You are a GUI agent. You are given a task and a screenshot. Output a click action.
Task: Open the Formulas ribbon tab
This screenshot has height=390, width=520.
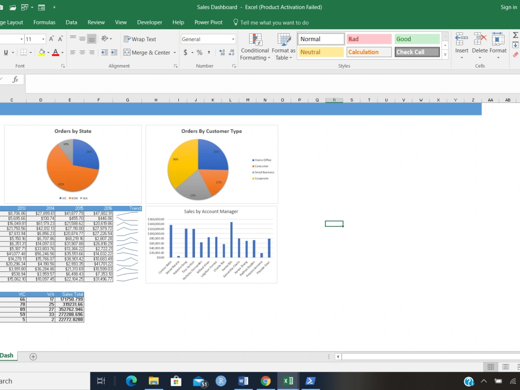(x=44, y=22)
